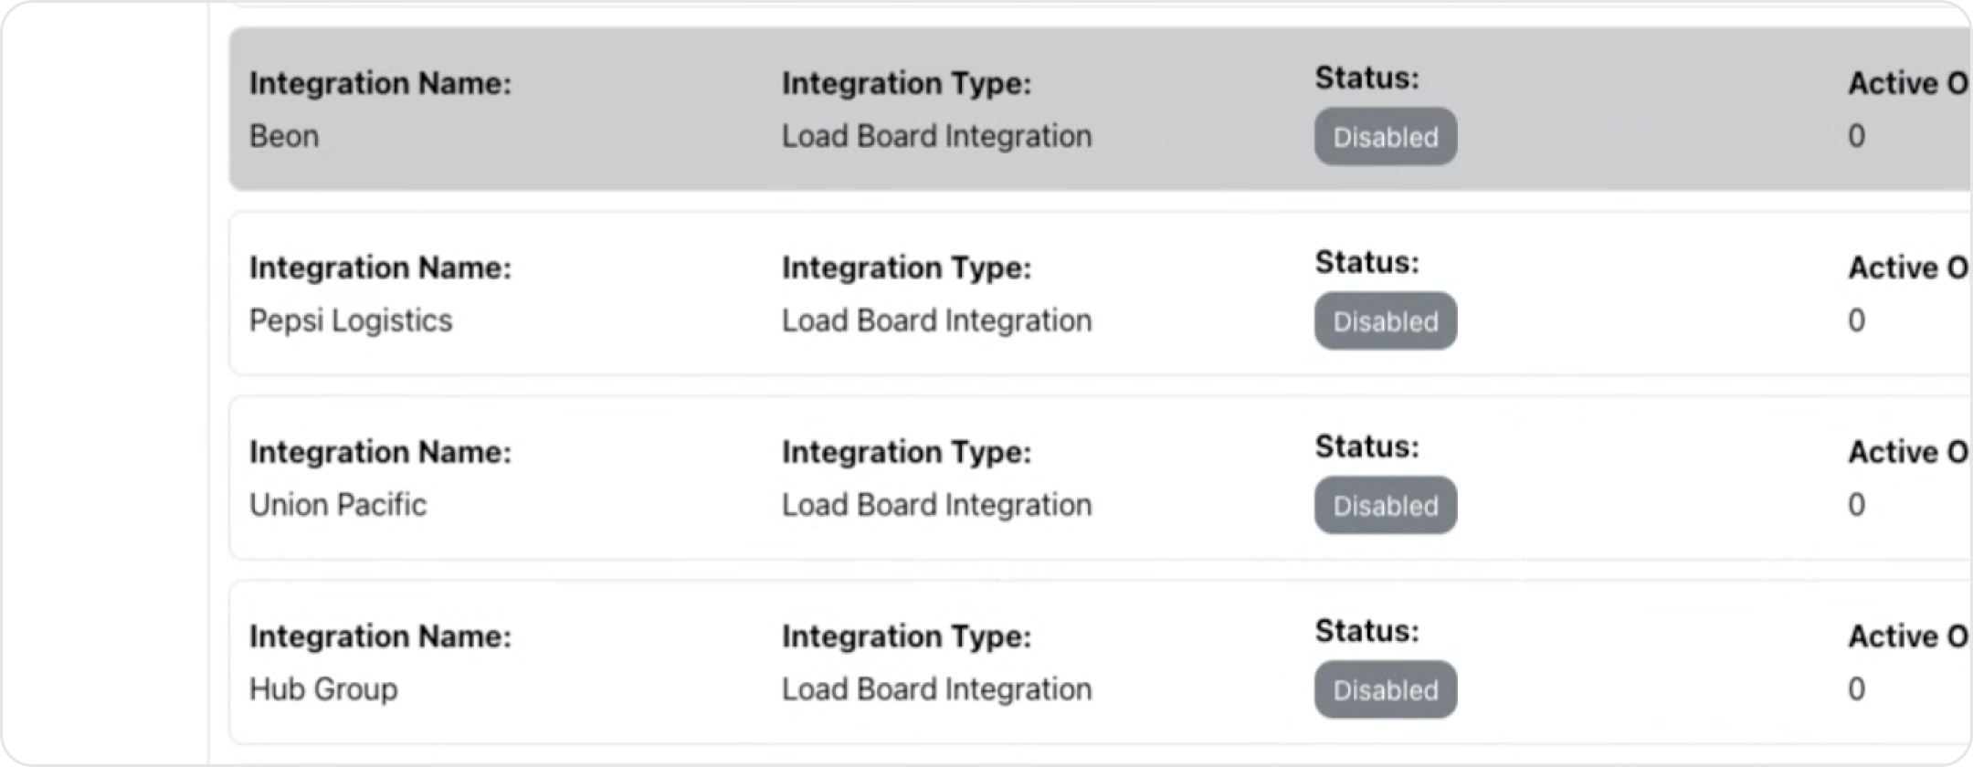Viewport: 1973px width, 767px height.
Task: Click Integration Name label in Hub Group card
Action: pyautogui.click(x=380, y=636)
